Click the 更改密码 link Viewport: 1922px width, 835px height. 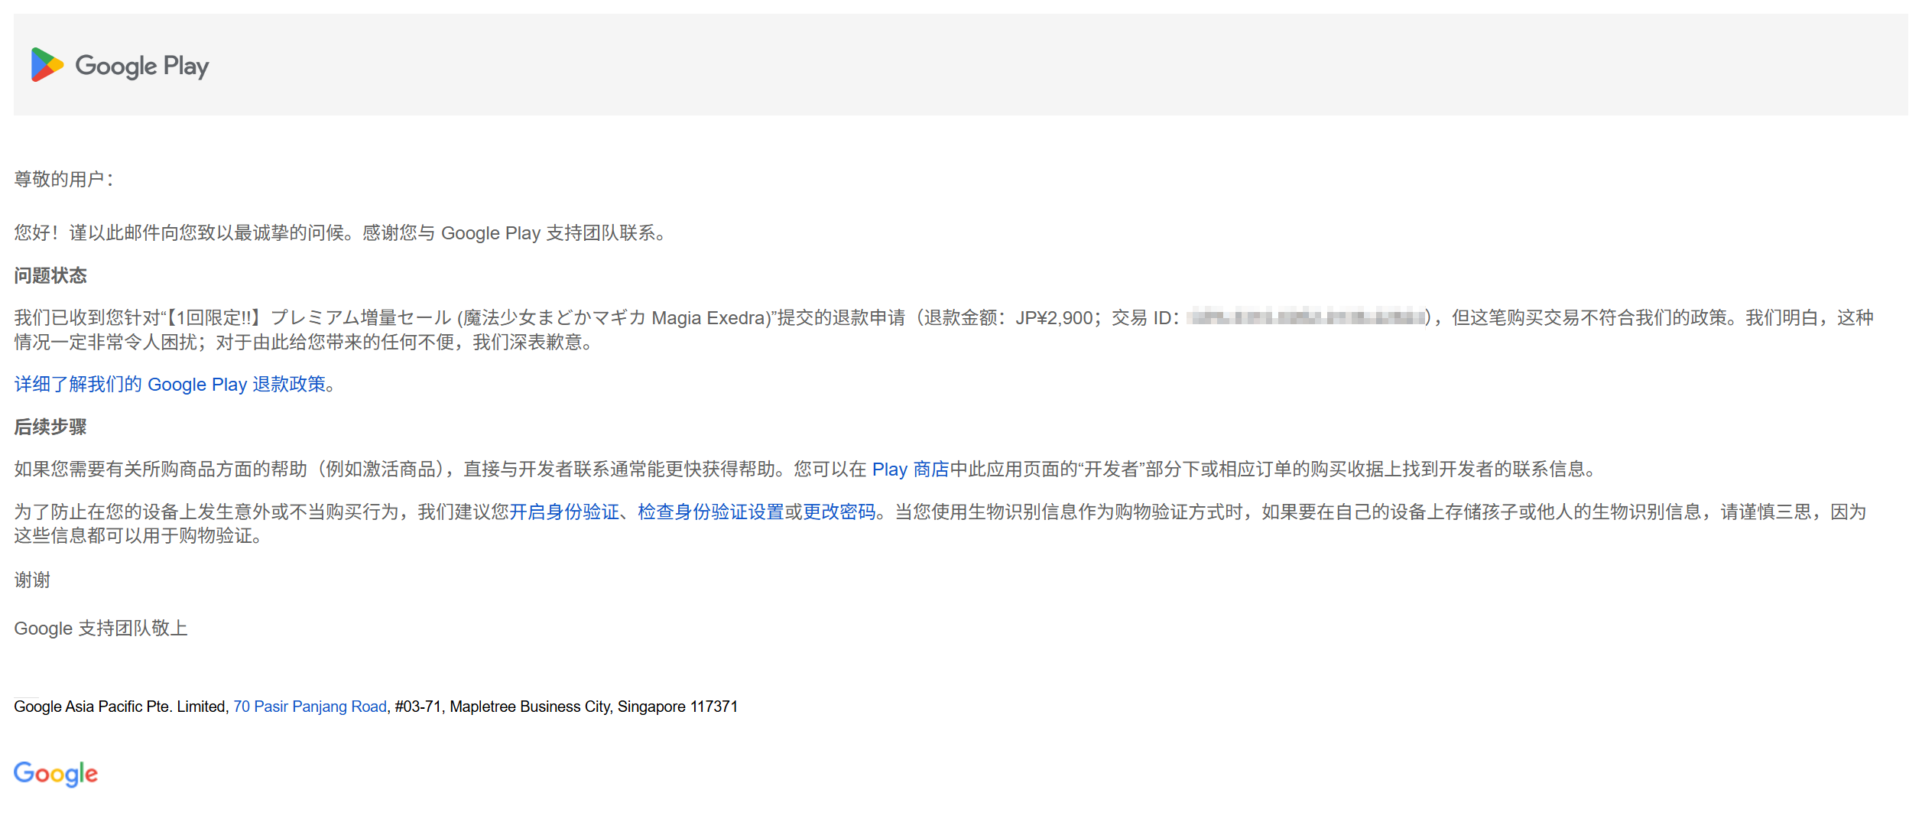point(839,512)
